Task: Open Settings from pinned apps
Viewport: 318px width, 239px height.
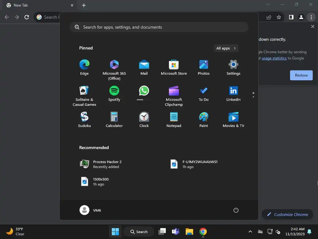Action: [x=234, y=68]
